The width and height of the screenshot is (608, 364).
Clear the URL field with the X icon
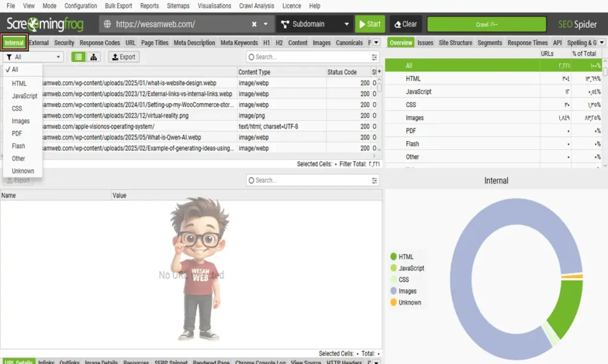point(254,24)
